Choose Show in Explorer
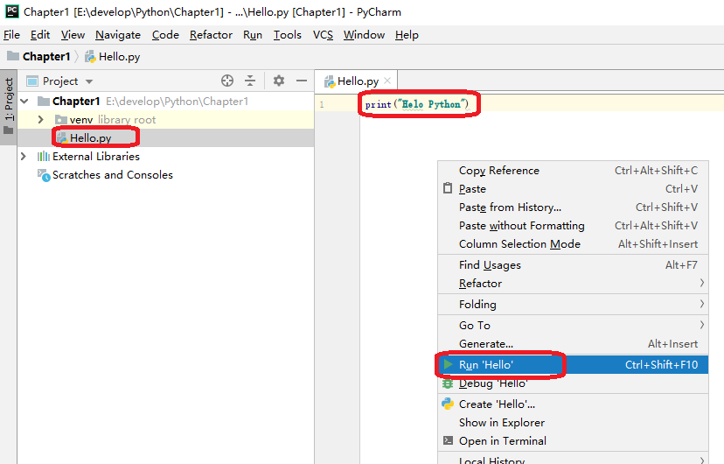 [x=573, y=422]
